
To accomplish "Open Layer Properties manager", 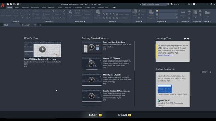I will coord(98,14).
